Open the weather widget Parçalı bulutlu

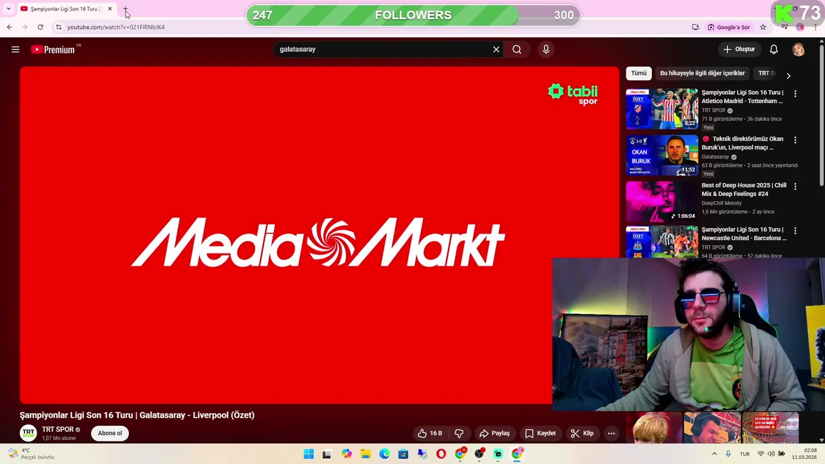[x=31, y=454]
